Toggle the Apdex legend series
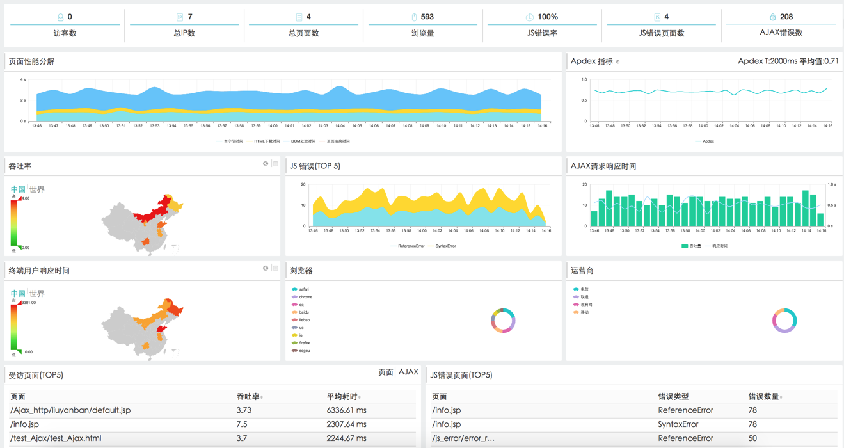Screen dimensions: 844x448 (705, 141)
